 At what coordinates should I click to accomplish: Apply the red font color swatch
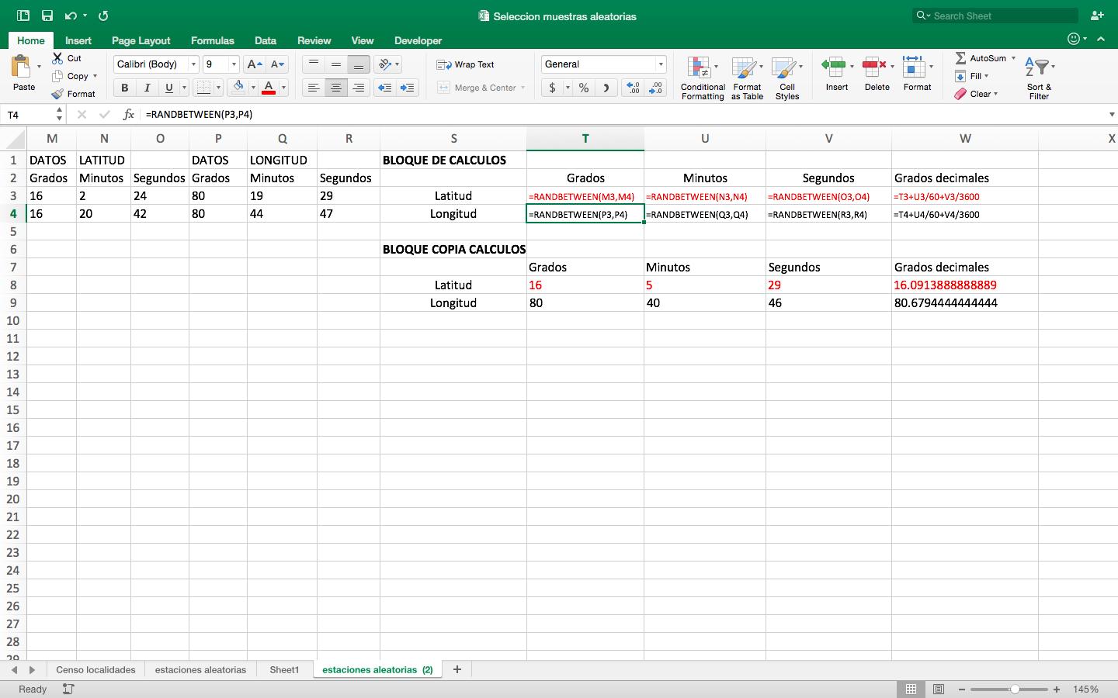click(x=269, y=88)
